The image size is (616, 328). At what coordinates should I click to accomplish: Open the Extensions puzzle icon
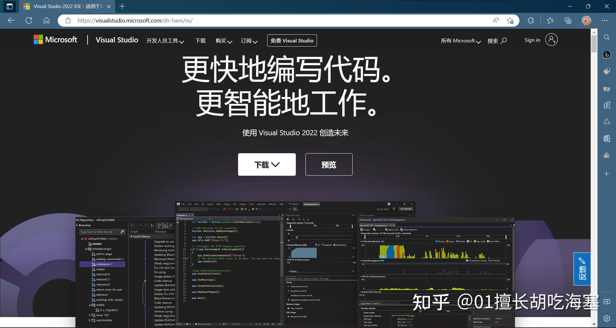pos(531,20)
